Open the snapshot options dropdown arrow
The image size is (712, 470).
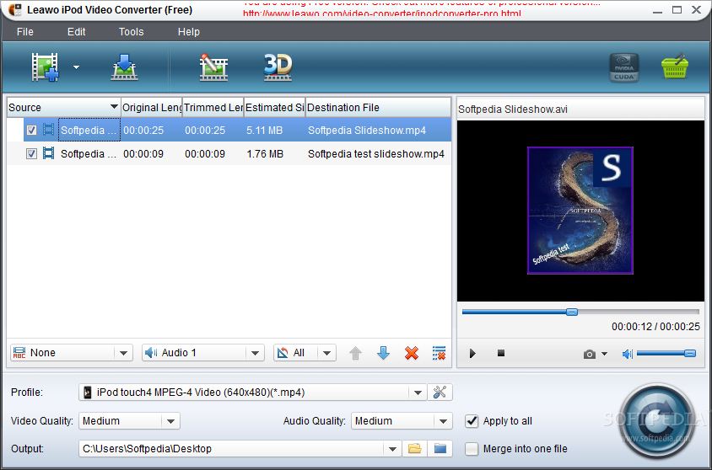pos(604,354)
